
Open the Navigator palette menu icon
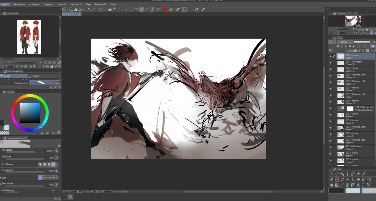[330, 13]
